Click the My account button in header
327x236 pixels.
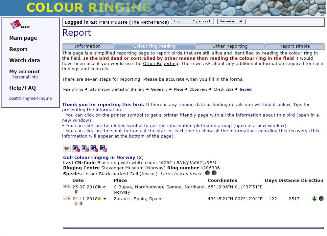pyautogui.click(x=201, y=21)
